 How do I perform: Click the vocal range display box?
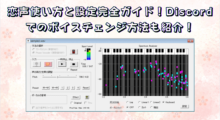[49, 100]
